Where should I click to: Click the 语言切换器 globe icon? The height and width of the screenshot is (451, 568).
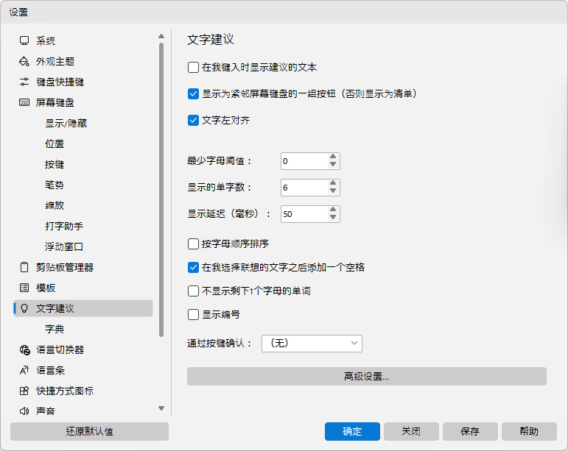coord(24,349)
